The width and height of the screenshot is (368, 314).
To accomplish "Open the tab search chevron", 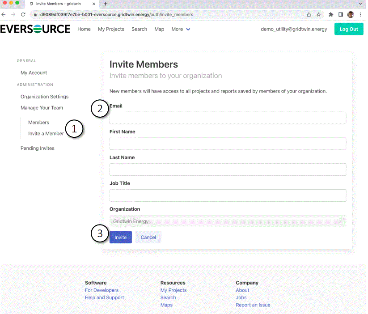I will 360,4.
